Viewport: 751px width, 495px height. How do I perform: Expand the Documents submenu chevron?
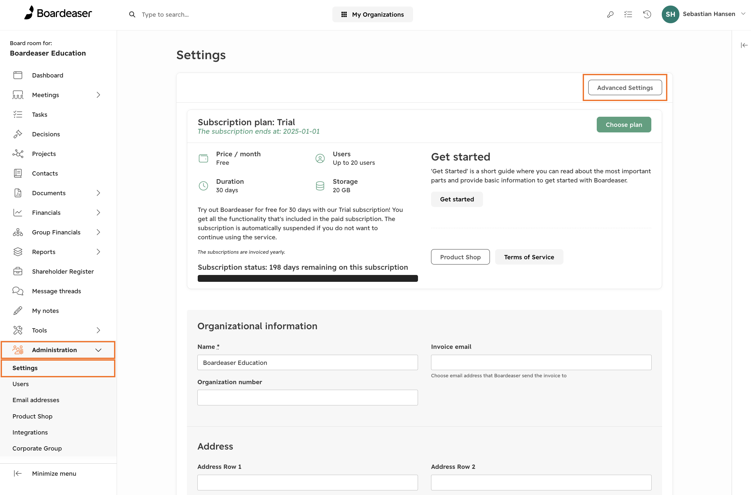(x=98, y=193)
